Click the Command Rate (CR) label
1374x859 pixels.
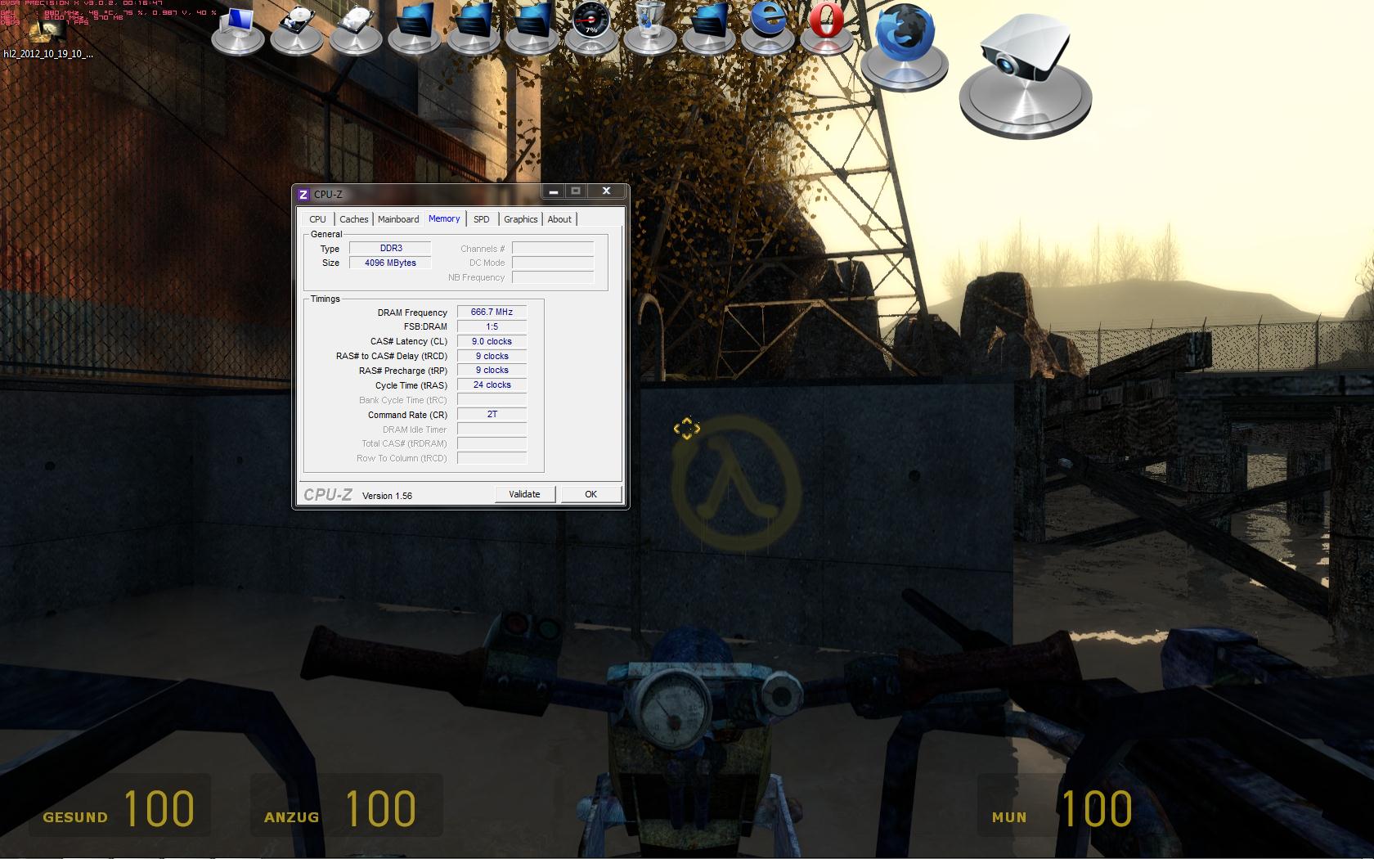pyautogui.click(x=407, y=415)
